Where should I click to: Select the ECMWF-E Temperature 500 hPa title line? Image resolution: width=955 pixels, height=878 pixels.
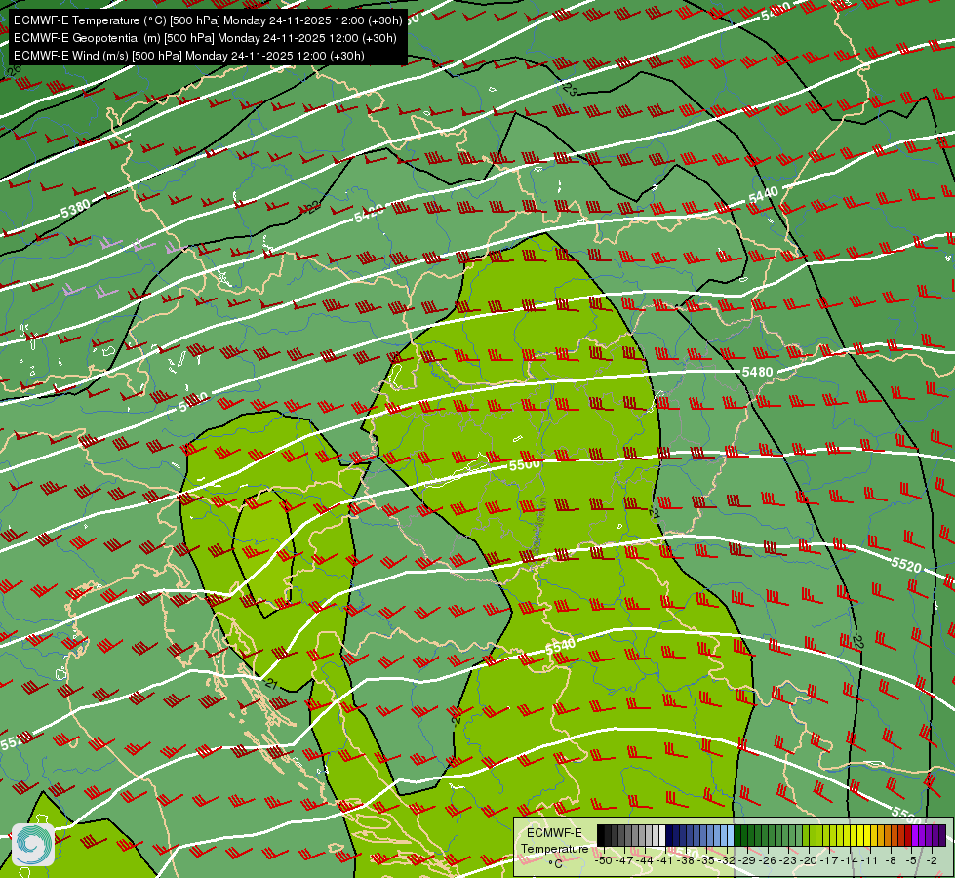pyautogui.click(x=208, y=20)
